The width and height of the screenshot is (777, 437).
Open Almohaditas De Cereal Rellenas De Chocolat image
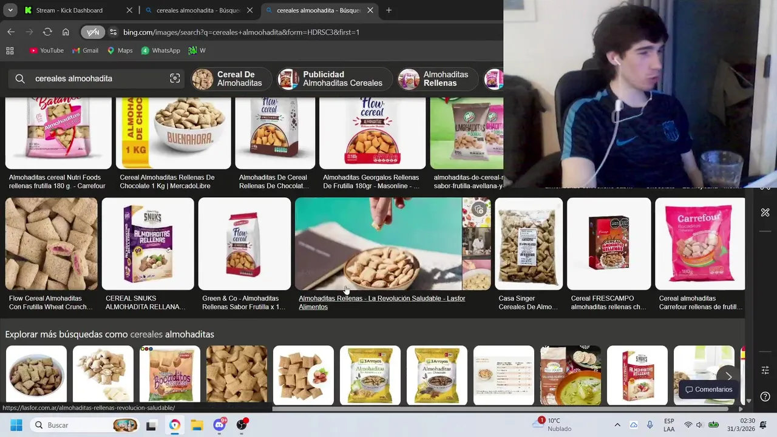tap(275, 133)
